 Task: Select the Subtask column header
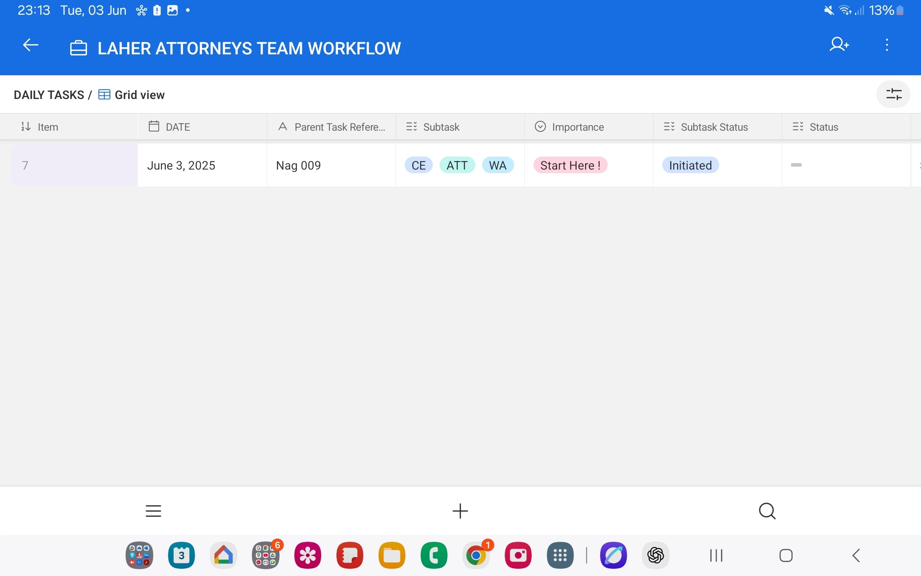[460, 127]
